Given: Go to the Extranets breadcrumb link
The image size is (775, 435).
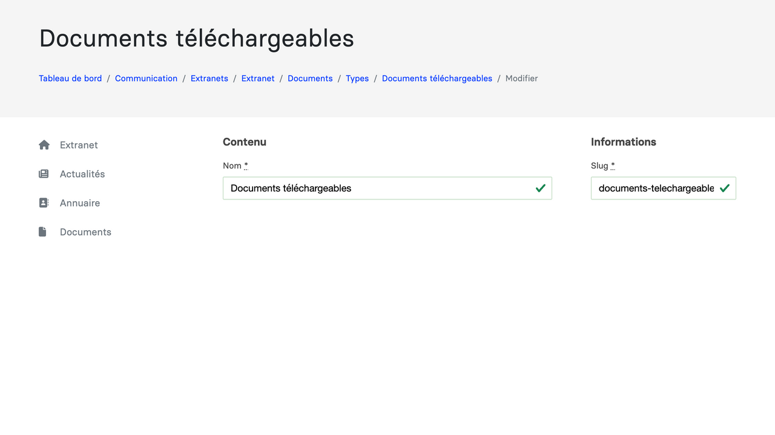Looking at the screenshot, I should pos(209,79).
